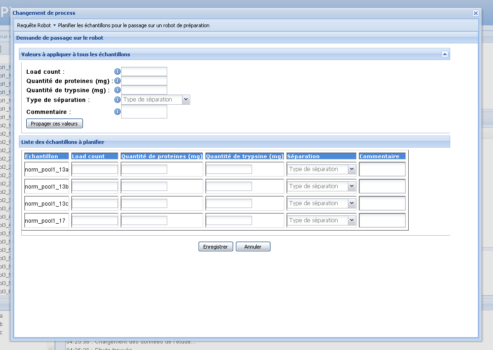Click the Enregistrer button
The image size is (493, 350).
tap(216, 247)
